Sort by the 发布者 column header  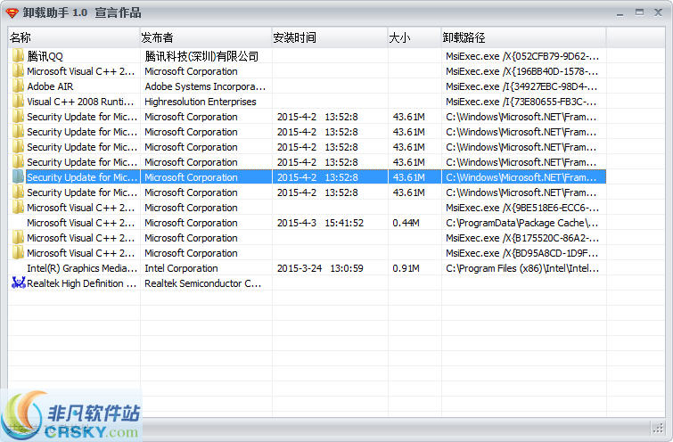(206, 37)
